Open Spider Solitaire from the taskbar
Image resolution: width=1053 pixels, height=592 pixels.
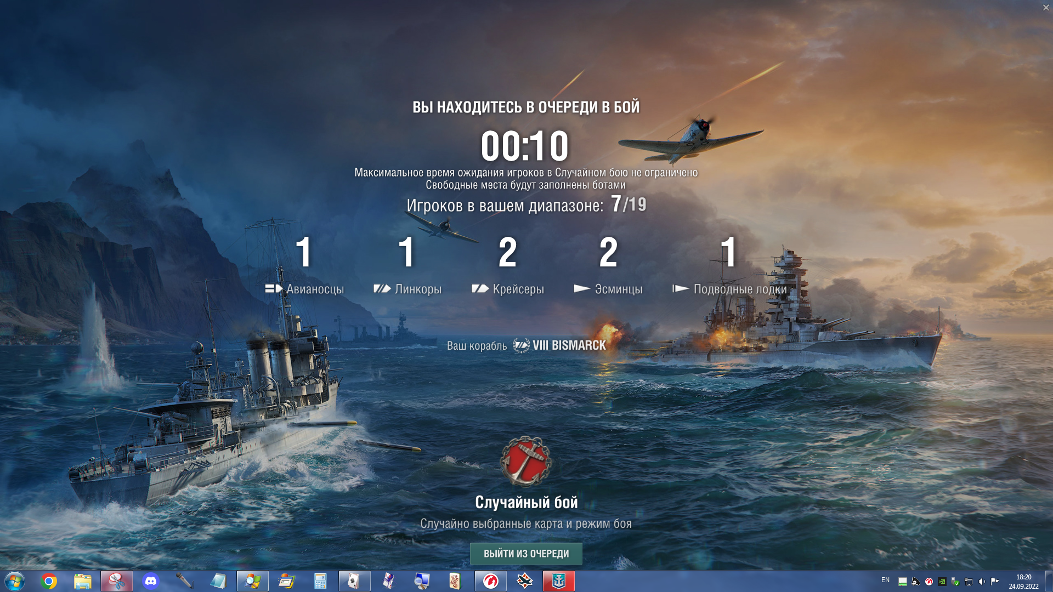388,581
